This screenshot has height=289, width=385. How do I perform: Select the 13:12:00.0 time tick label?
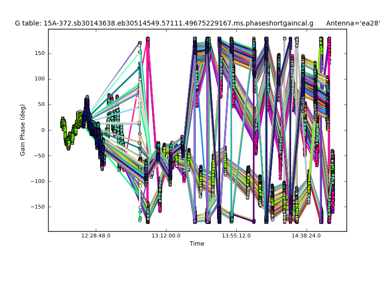pos(166,236)
